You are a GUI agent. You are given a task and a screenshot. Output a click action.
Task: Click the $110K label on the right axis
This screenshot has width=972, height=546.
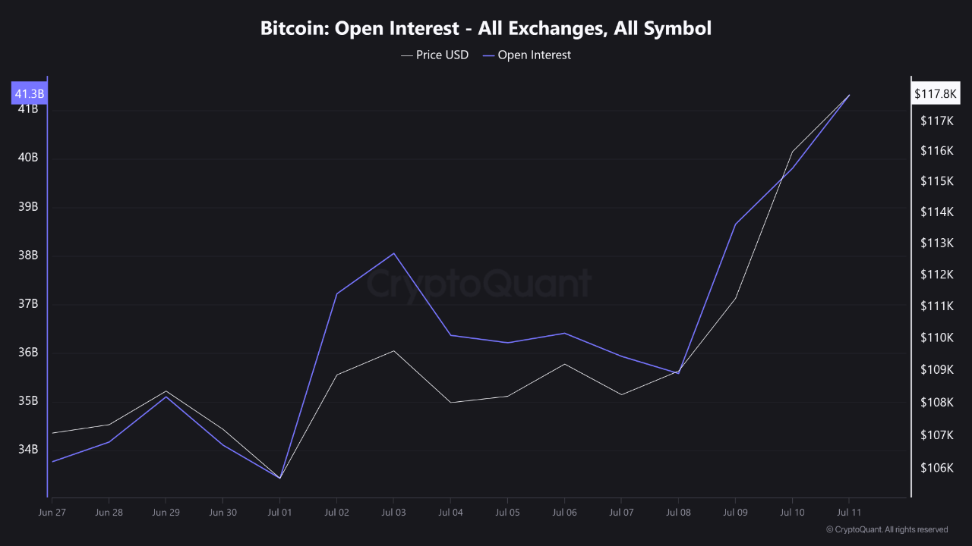(x=936, y=337)
